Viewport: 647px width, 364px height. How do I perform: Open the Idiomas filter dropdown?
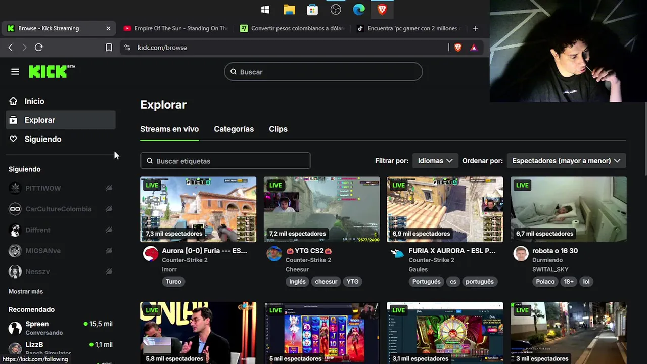tap(435, 161)
